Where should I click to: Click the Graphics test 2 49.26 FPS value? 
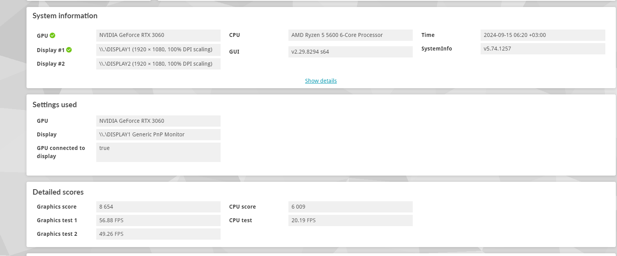click(158, 234)
